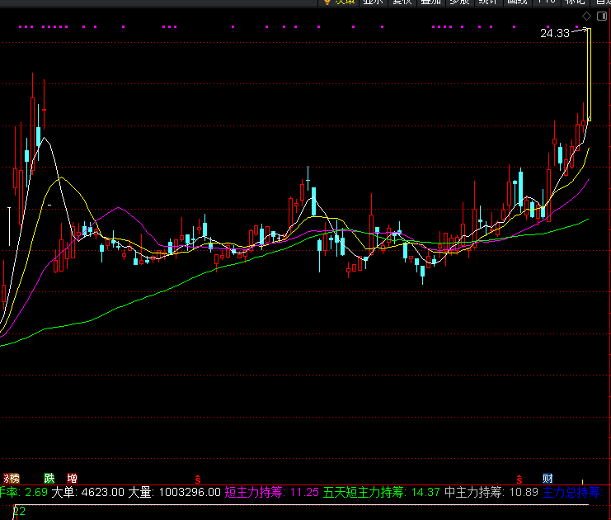Image resolution: width=611 pixels, height=520 pixels.
Task: Click the 24.33 high price label
Action: [554, 33]
